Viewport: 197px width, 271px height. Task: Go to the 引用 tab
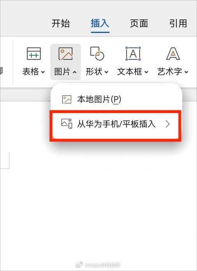pos(178,24)
